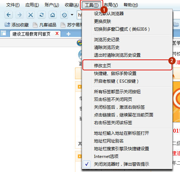Click the 添加收藏 bookmark icon

coord(7,25)
